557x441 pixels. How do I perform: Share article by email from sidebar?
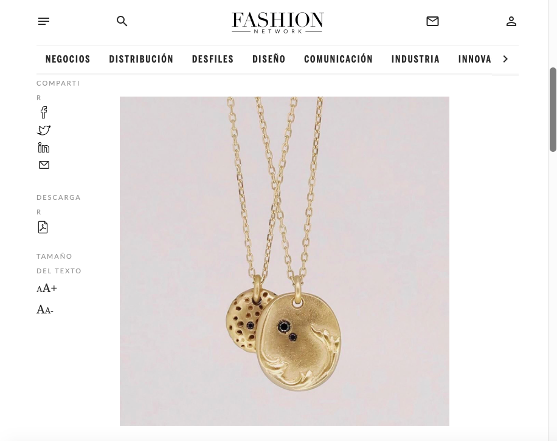44,165
